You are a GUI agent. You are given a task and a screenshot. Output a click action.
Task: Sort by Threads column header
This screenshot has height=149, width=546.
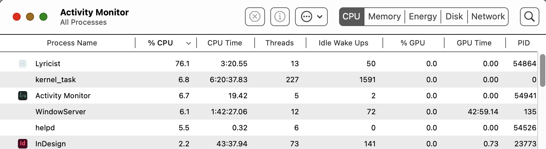pos(279,43)
